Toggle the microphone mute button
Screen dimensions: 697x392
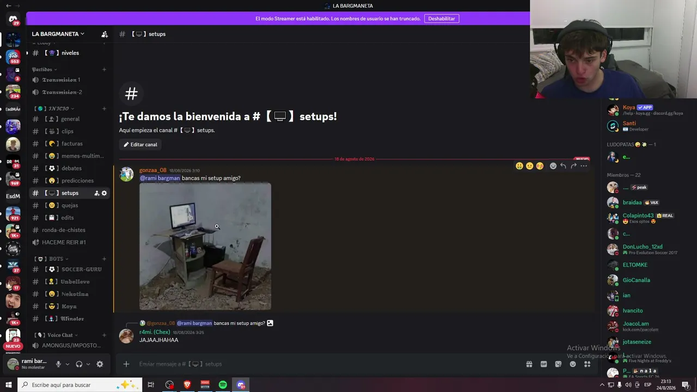[x=58, y=364]
